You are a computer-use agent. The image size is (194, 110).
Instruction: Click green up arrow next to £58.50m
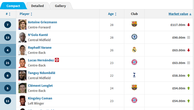(188, 76)
